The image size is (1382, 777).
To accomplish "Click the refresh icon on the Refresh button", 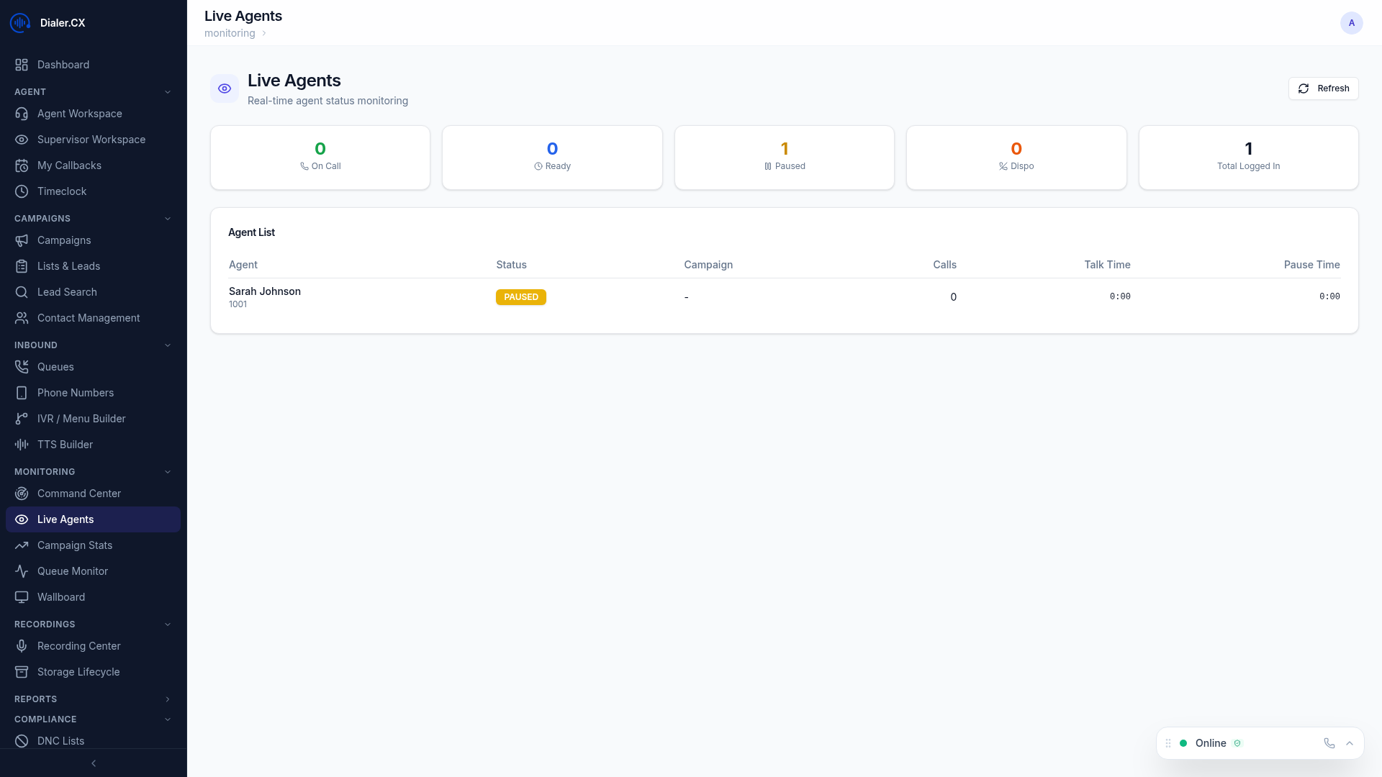I will [1304, 88].
